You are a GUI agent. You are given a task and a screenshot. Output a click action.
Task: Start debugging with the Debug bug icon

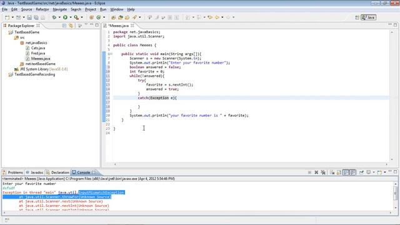(x=54, y=17)
